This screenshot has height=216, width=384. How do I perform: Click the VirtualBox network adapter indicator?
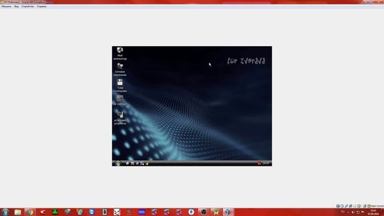tap(350, 206)
